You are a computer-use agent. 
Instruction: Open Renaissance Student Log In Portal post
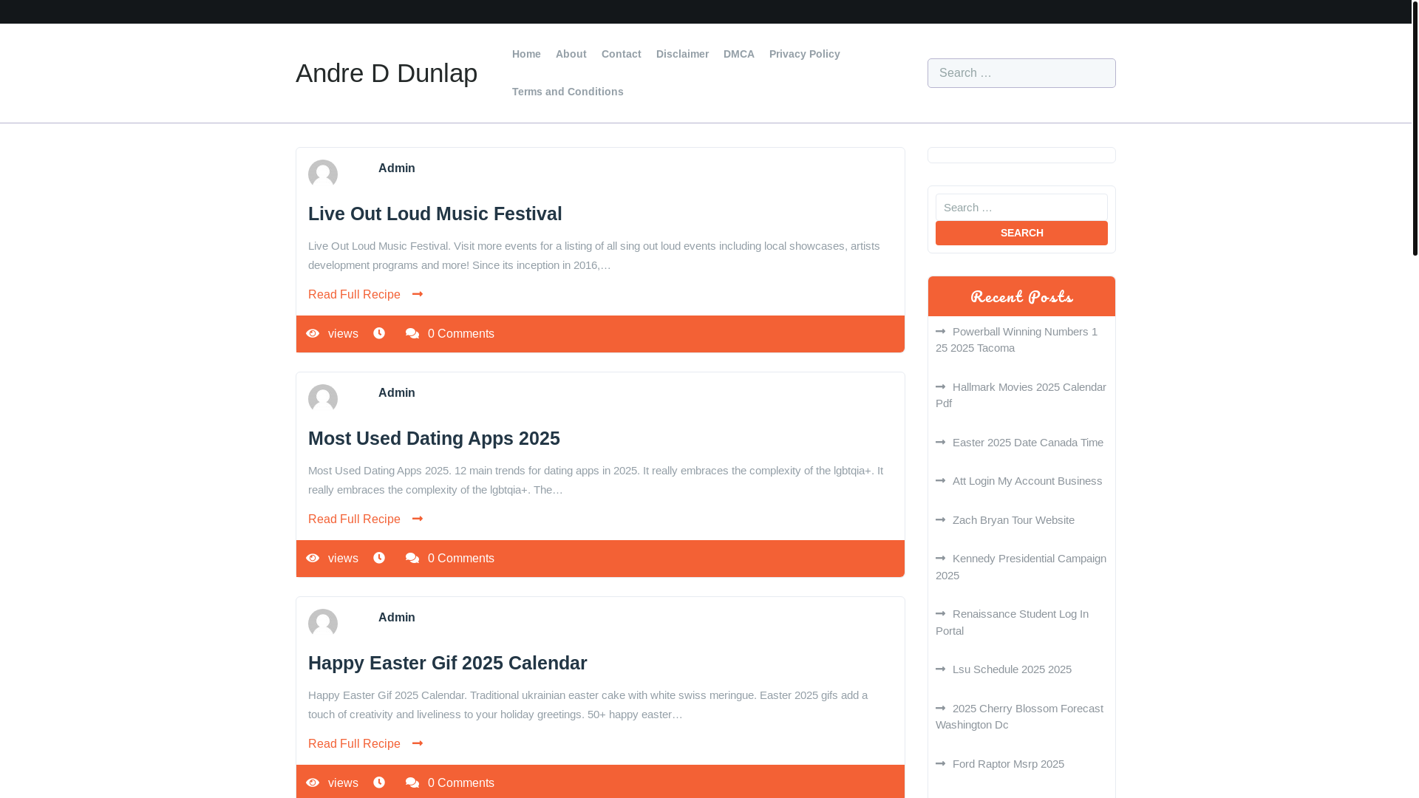point(1012,622)
